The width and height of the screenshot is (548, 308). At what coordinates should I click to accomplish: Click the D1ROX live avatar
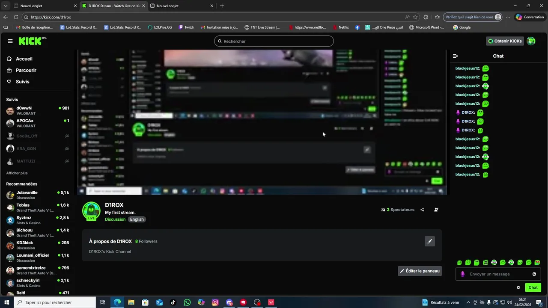pos(91,211)
